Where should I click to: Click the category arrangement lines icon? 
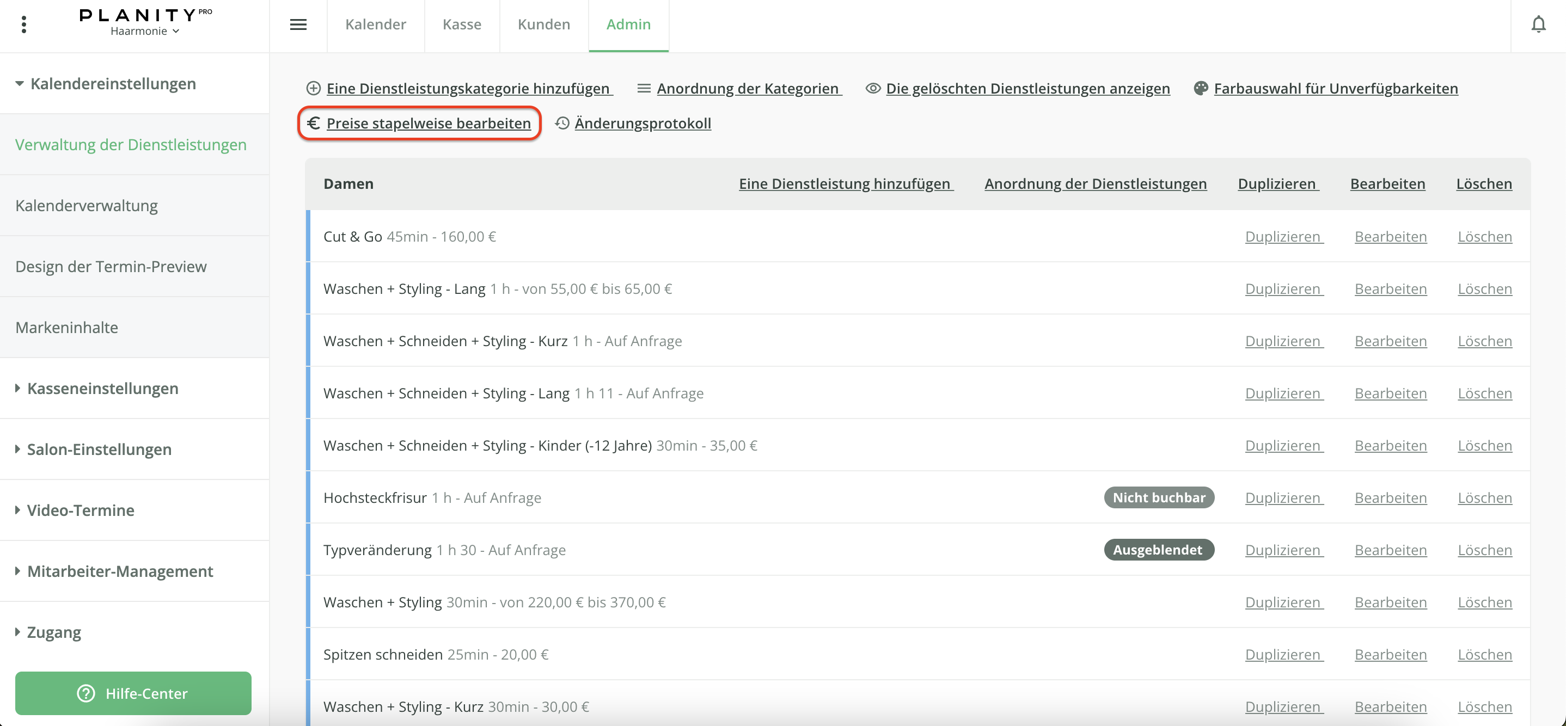point(644,88)
